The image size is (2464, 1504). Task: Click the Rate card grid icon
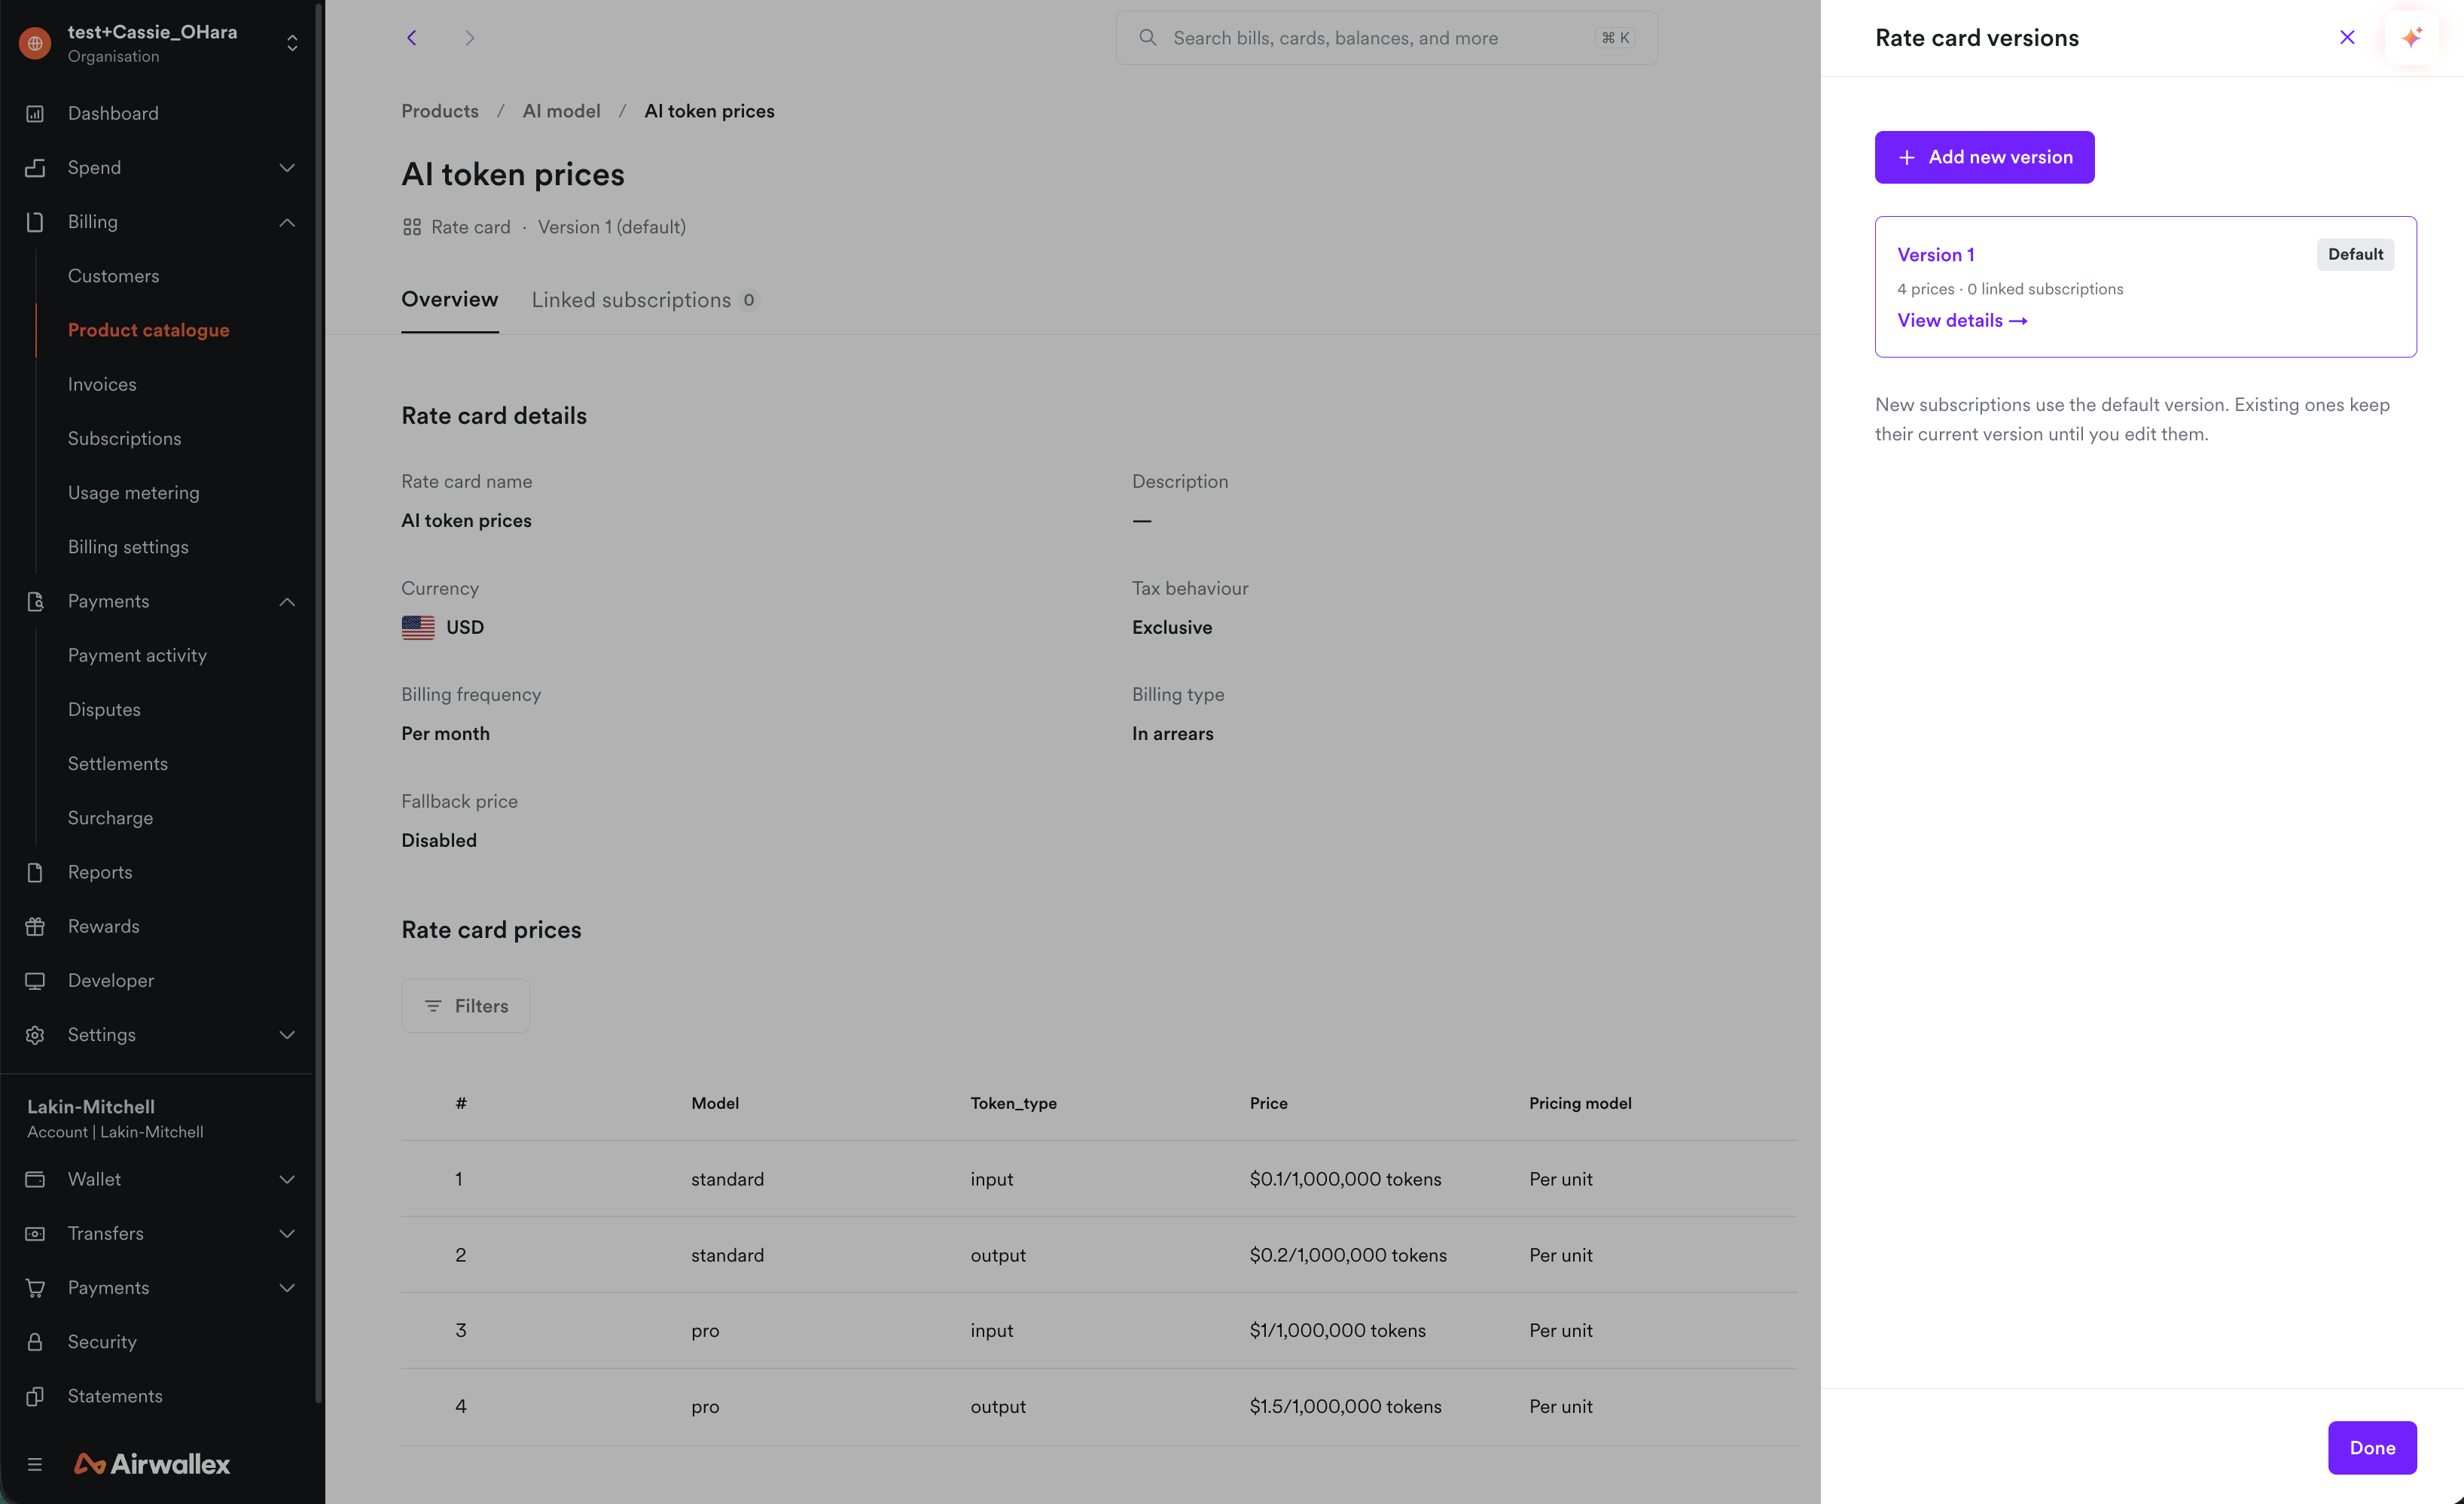click(412, 227)
